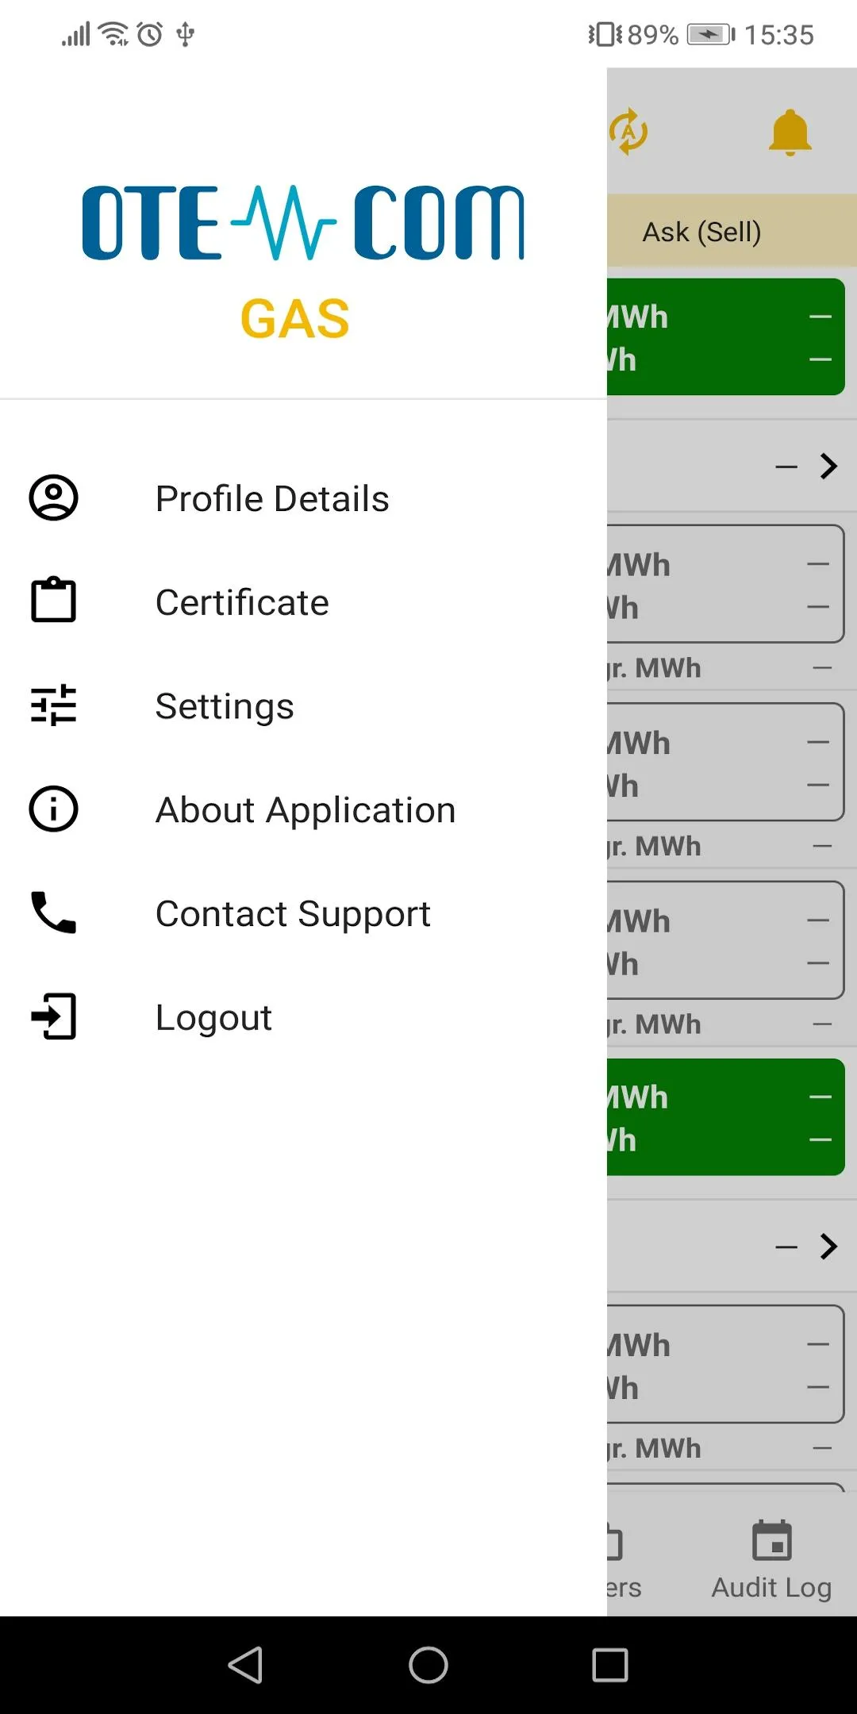Tap Contact Support entry
The height and width of the screenshot is (1714, 857).
click(303, 913)
